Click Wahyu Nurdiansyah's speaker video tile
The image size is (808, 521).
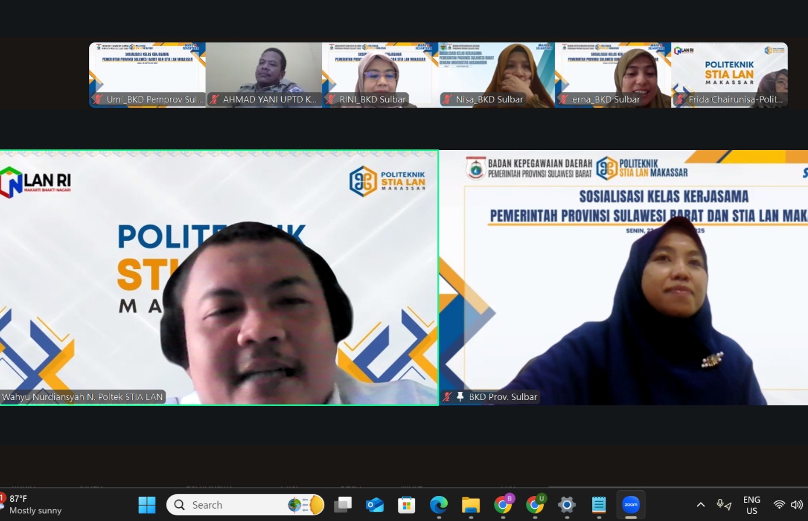[219, 277]
